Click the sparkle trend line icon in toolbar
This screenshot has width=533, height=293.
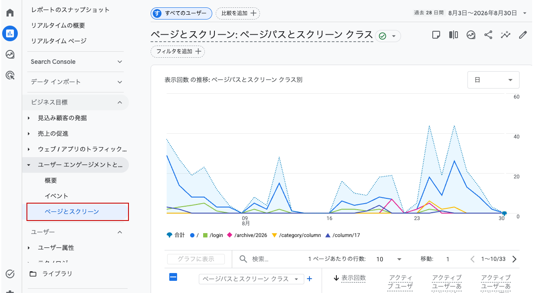tap(506, 35)
